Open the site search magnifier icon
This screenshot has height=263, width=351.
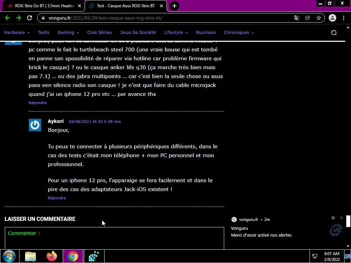click(x=334, y=33)
